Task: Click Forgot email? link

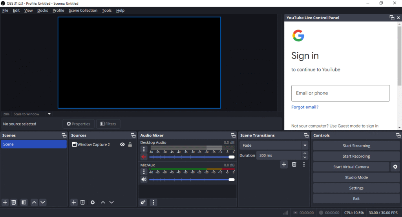Action: click(305, 107)
